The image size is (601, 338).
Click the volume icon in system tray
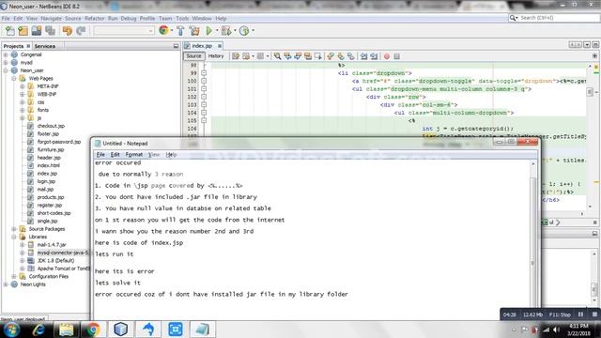pyautogui.click(x=556, y=330)
